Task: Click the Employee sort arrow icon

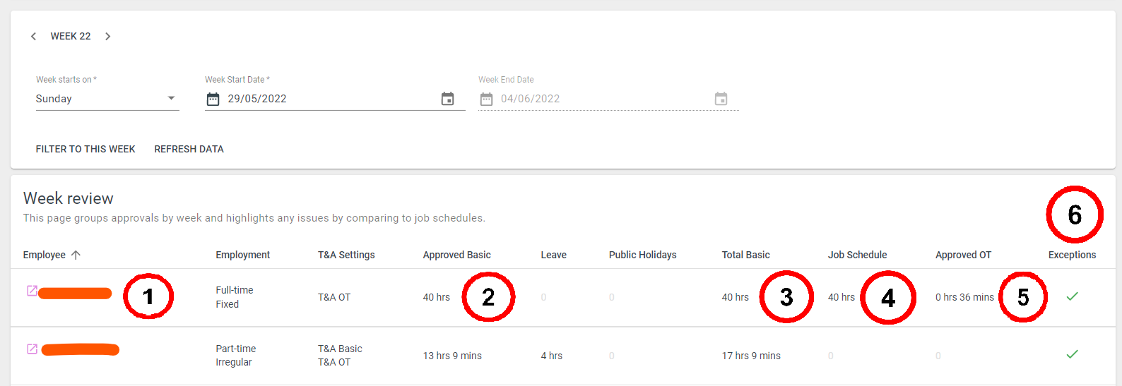Action: (x=76, y=255)
